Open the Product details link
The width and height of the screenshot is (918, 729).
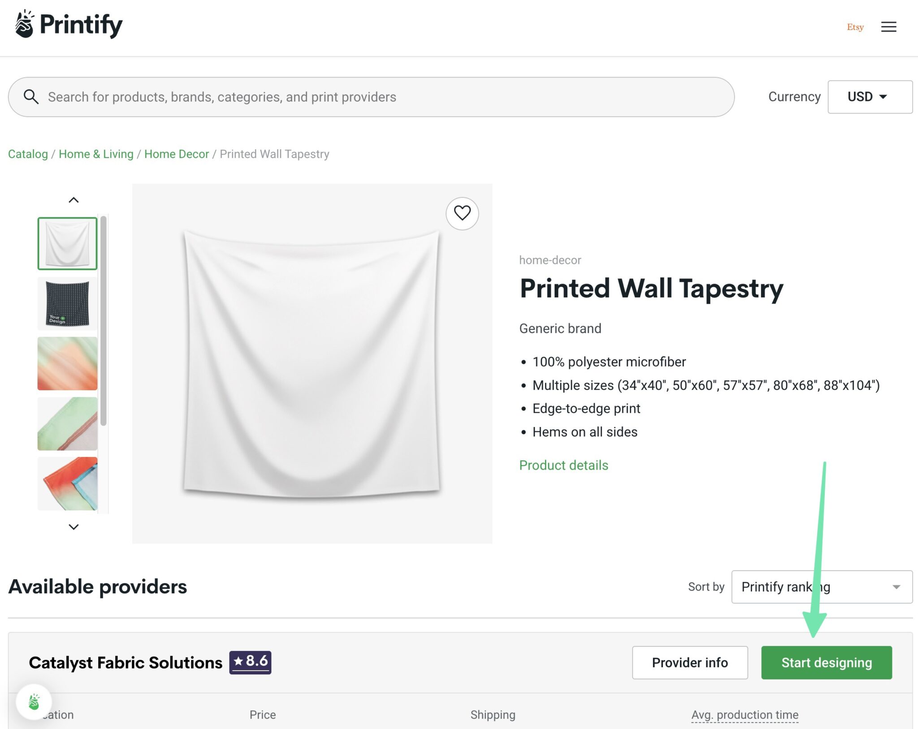(x=563, y=465)
